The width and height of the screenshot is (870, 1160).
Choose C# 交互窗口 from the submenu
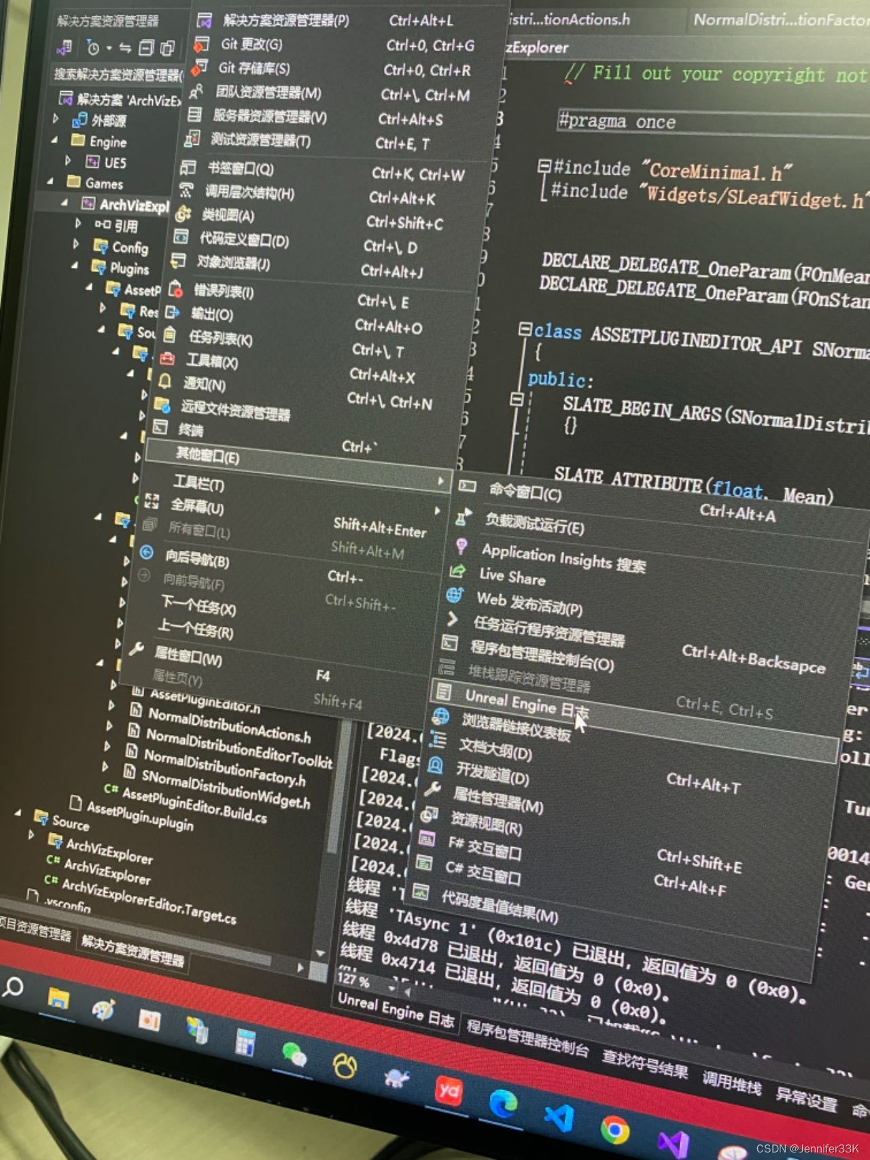(483, 871)
